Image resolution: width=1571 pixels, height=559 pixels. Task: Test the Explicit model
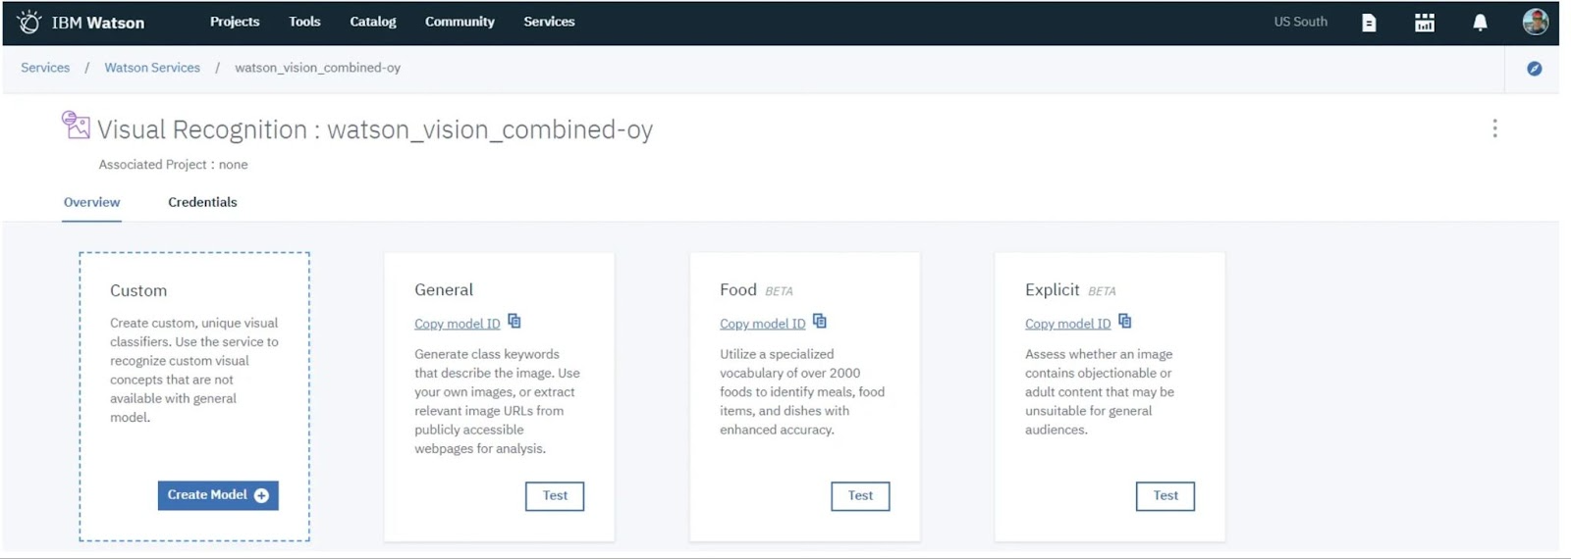coord(1165,496)
